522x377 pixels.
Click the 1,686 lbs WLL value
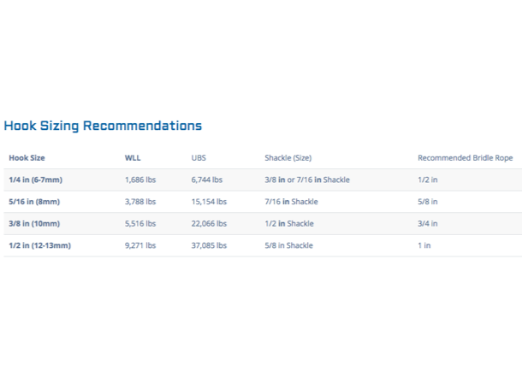pos(140,180)
